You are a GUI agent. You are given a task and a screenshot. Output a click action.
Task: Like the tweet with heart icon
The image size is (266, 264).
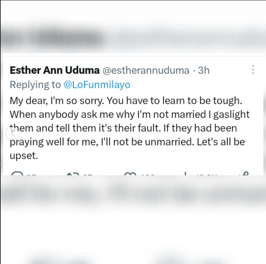point(130,174)
